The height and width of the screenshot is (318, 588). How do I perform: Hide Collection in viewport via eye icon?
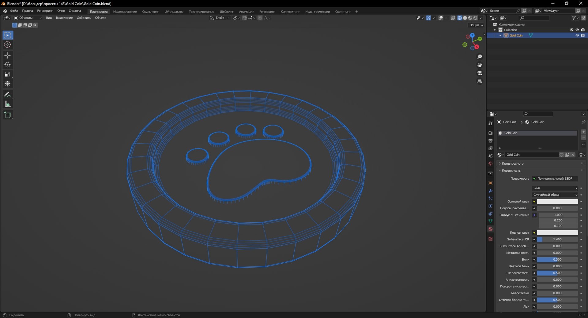577,30
